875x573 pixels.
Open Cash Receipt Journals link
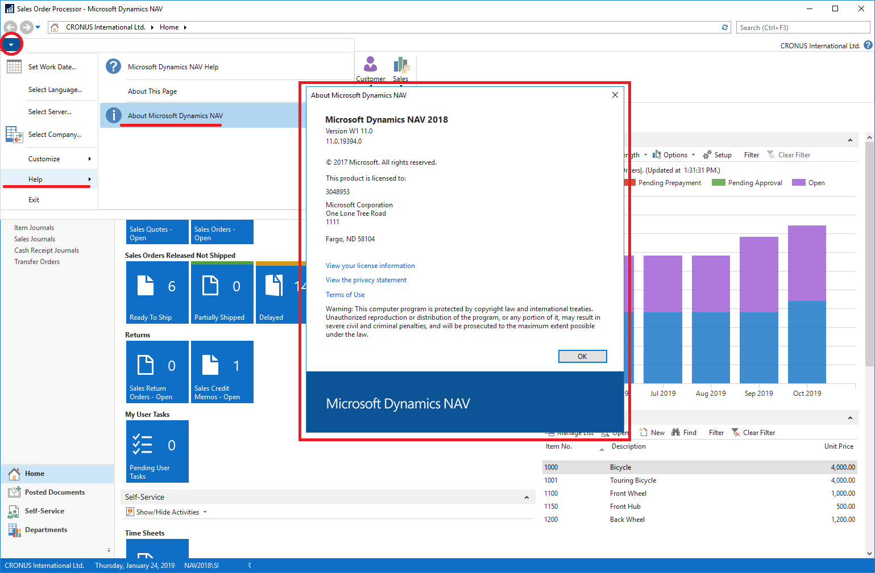(x=47, y=250)
